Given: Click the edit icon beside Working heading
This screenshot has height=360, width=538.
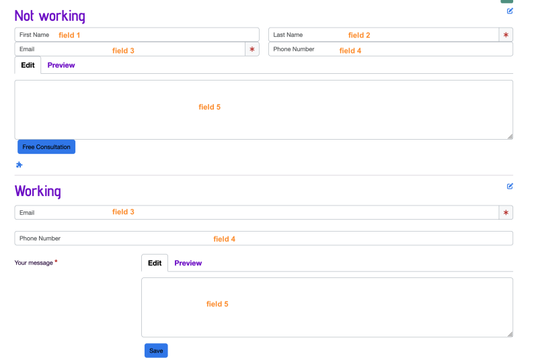Looking at the screenshot, I should point(510,186).
